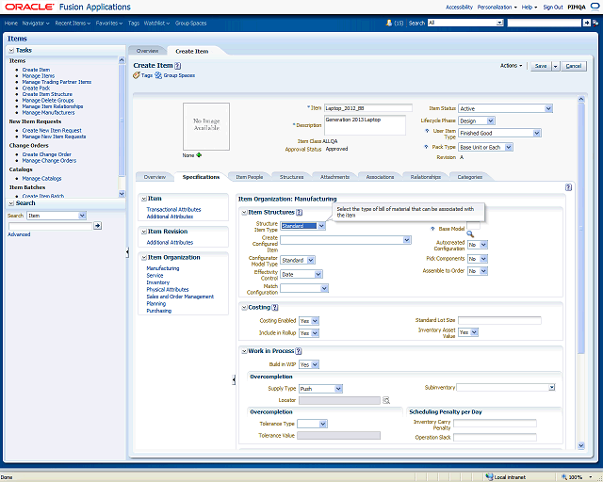This screenshot has width=603, height=482.
Task: Open the Item Status dropdown
Action: [x=547, y=108]
